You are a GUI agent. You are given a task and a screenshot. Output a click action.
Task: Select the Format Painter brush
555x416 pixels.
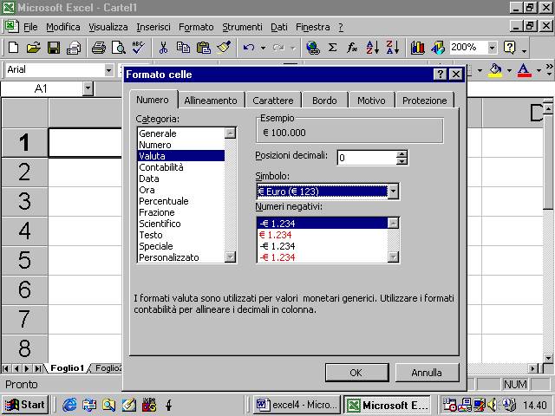224,48
